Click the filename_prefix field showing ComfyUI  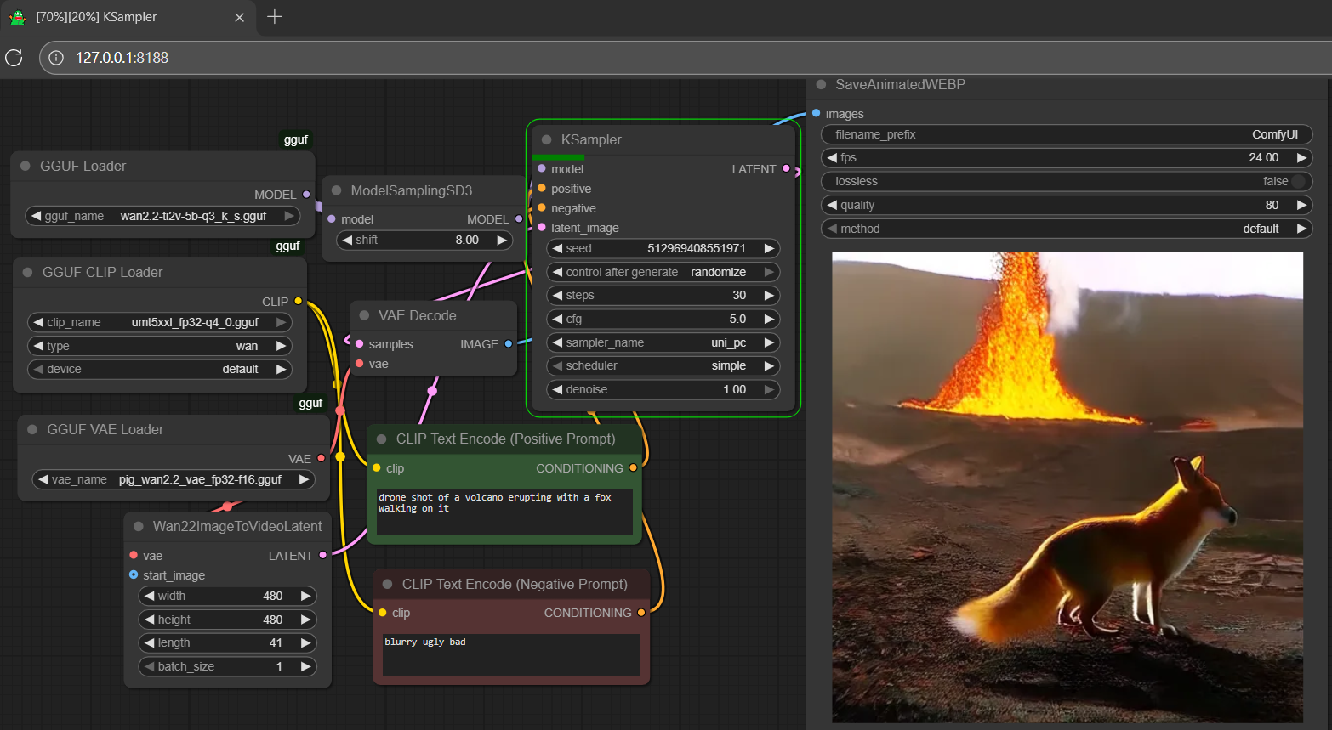click(1066, 135)
